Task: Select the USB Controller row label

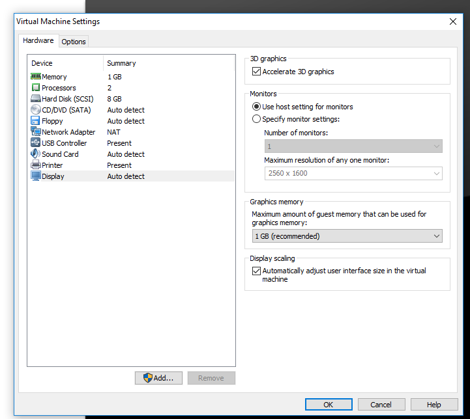Action: [64, 143]
